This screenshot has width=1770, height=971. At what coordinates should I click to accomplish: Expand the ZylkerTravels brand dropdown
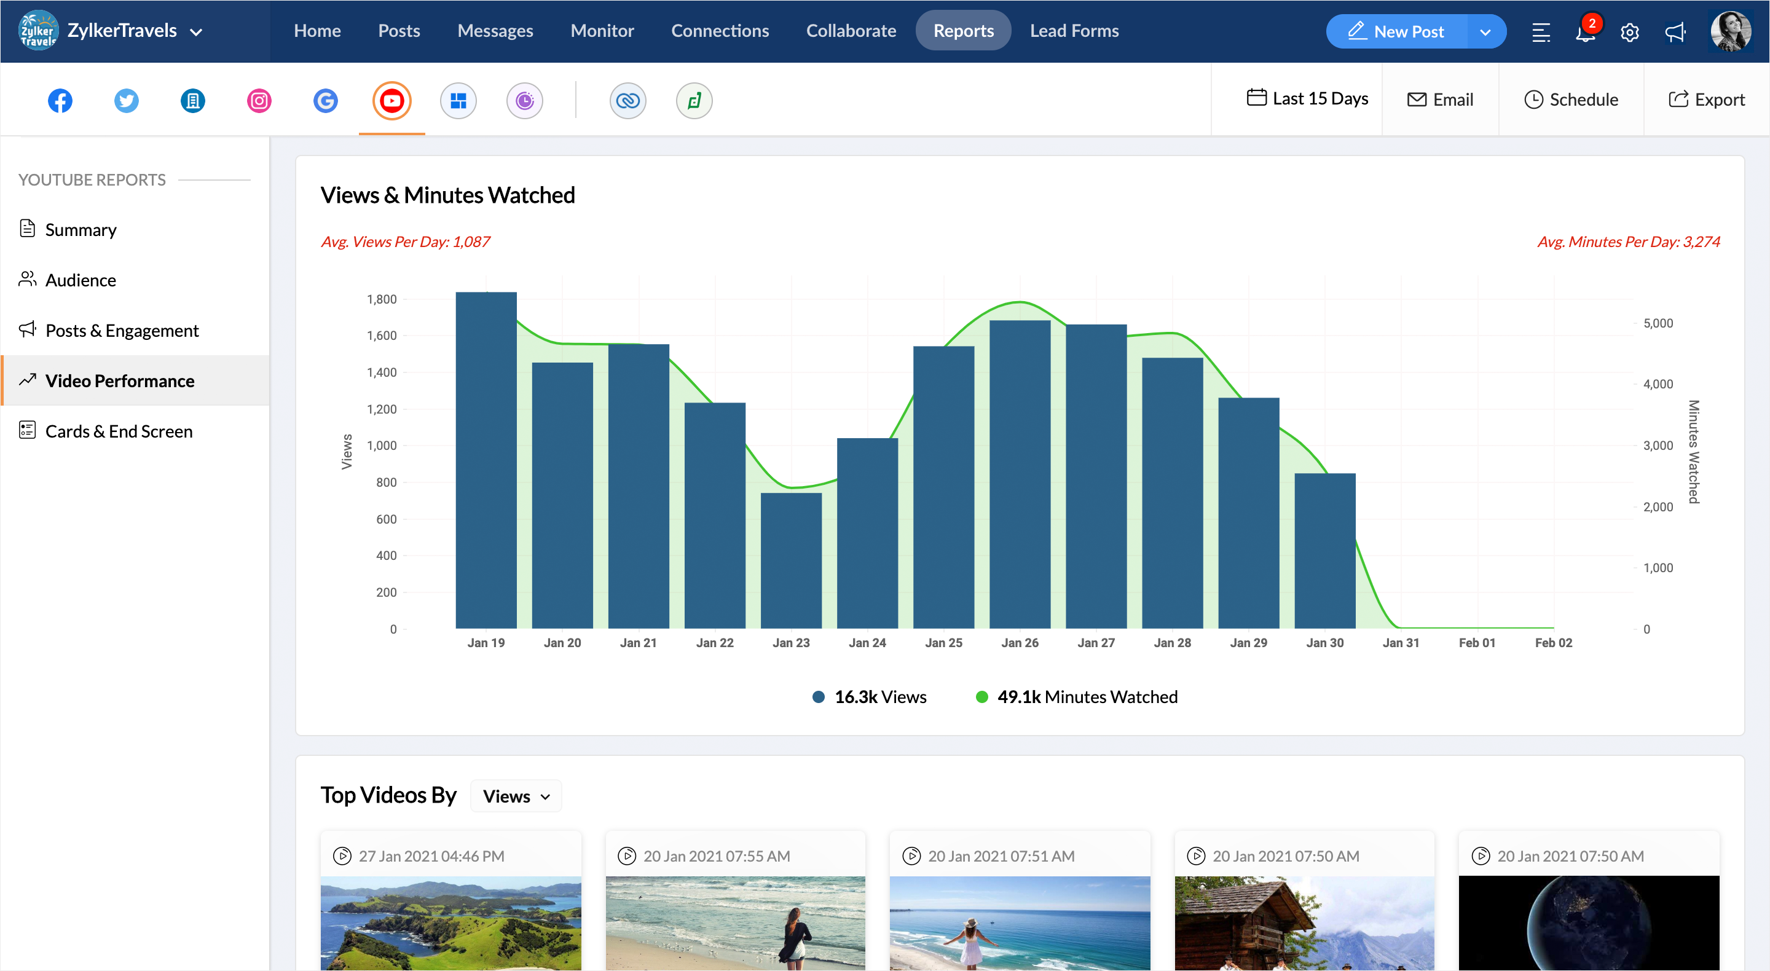196,33
